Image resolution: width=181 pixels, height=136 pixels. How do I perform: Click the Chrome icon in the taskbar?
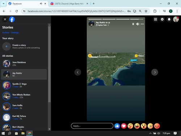[x=30, y=133]
